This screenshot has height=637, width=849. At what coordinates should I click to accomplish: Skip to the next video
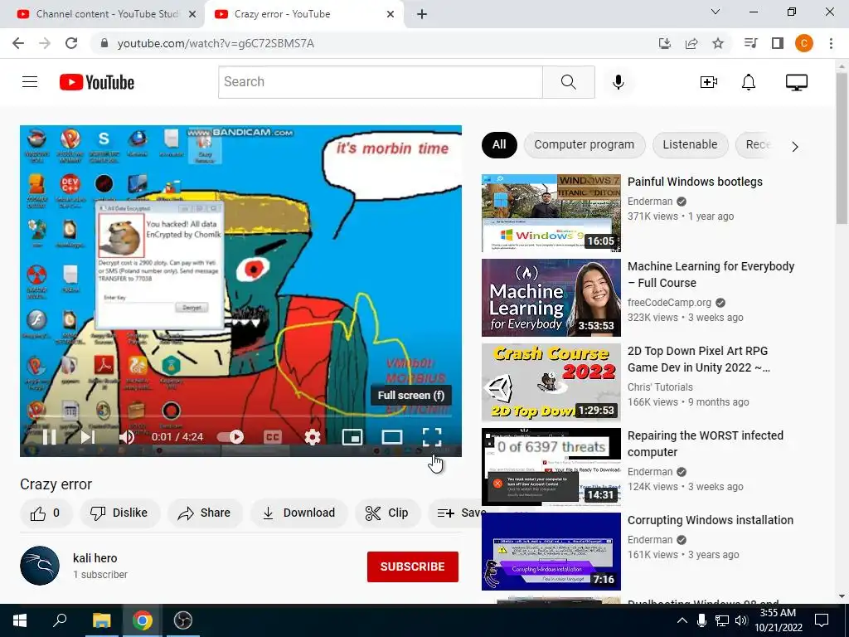pyautogui.click(x=87, y=436)
